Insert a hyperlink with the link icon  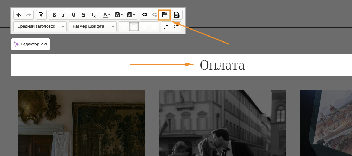click(144, 15)
